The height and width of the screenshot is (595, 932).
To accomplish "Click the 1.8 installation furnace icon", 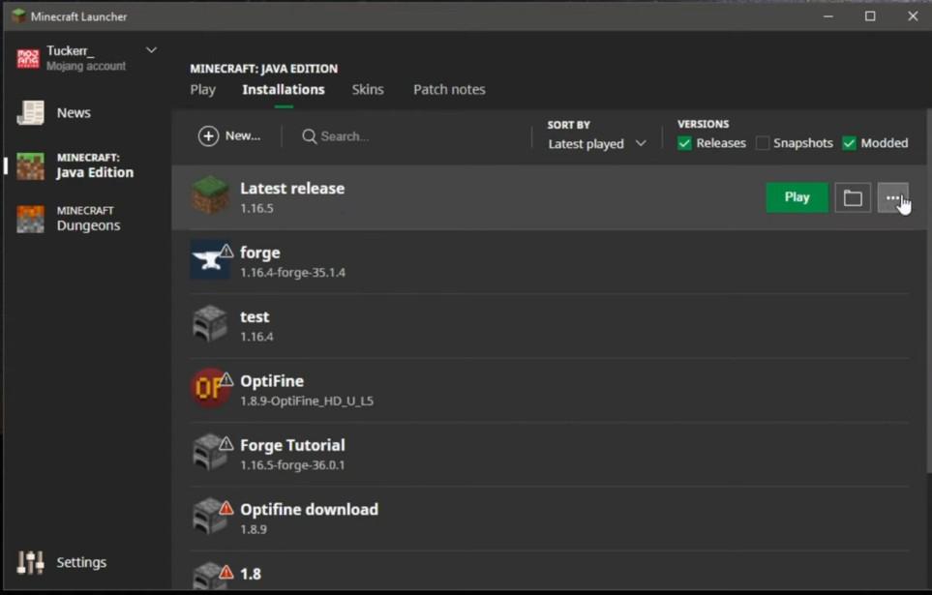I will (210, 576).
